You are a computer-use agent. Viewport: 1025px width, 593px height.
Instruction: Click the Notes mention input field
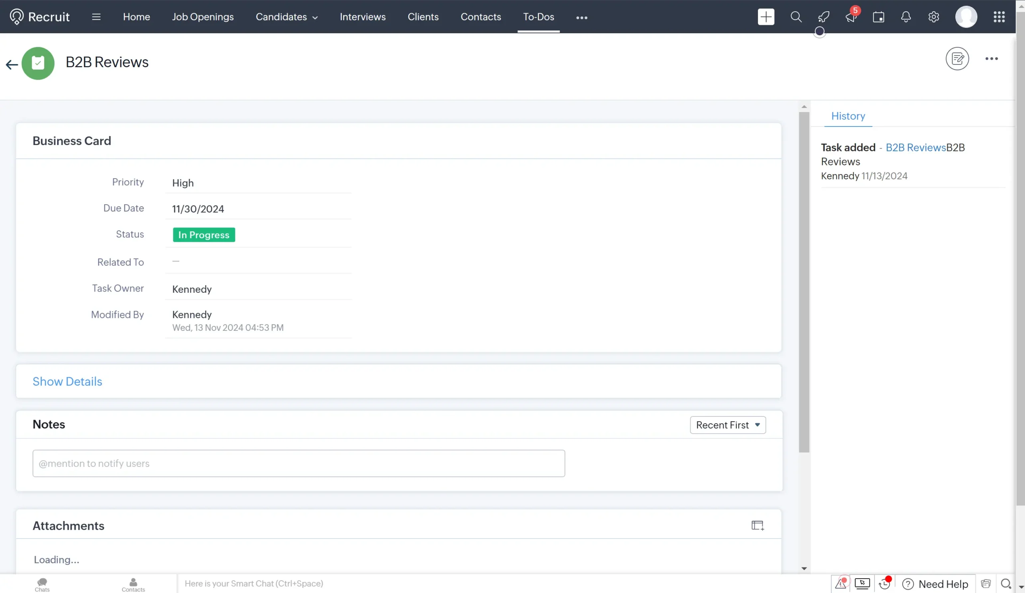click(299, 463)
